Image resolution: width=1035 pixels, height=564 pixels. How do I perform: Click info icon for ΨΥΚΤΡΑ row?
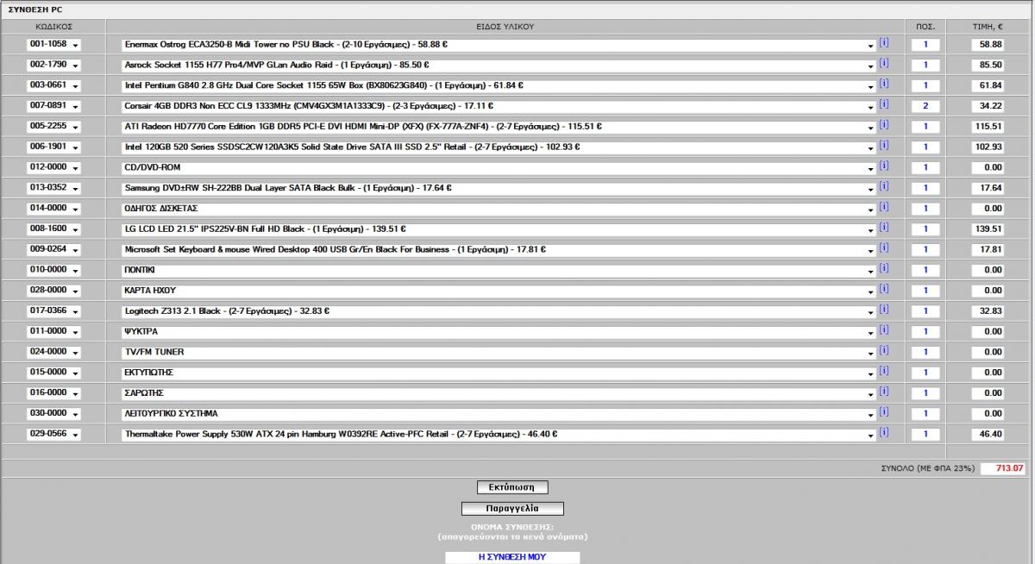[884, 330]
